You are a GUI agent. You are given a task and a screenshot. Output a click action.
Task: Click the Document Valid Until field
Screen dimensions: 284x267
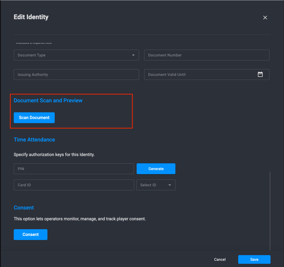207,75
